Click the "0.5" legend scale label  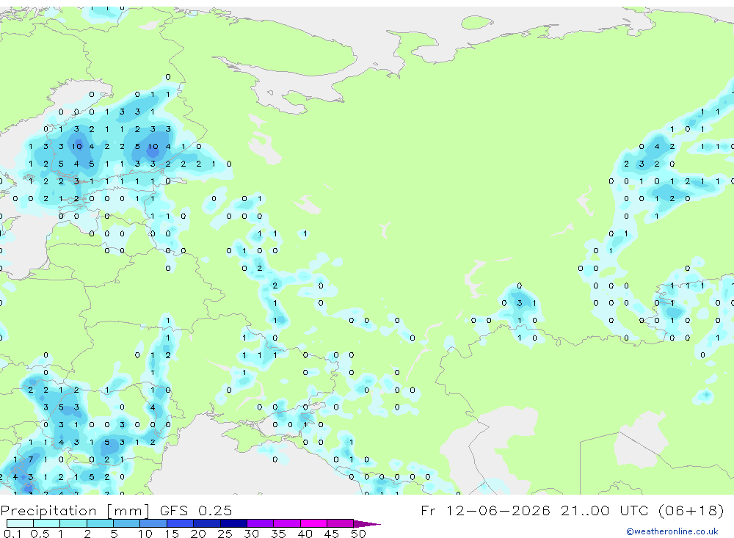pos(40,534)
